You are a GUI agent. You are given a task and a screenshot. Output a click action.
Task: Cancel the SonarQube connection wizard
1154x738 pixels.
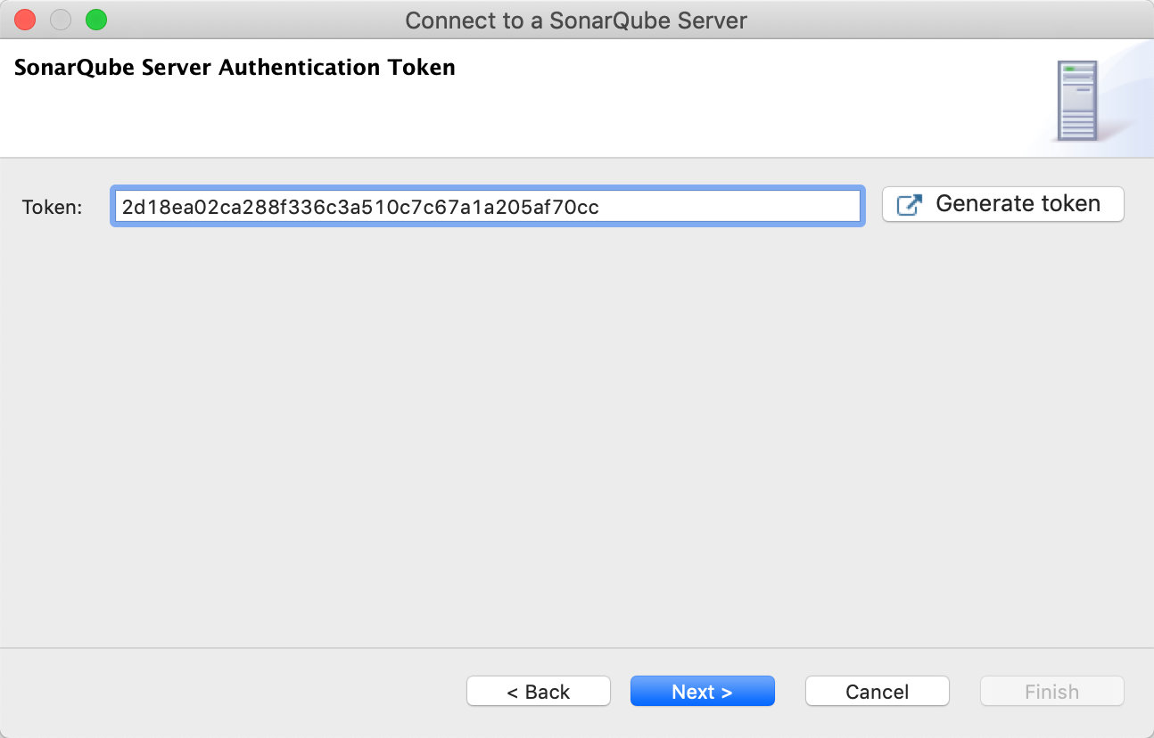click(877, 692)
